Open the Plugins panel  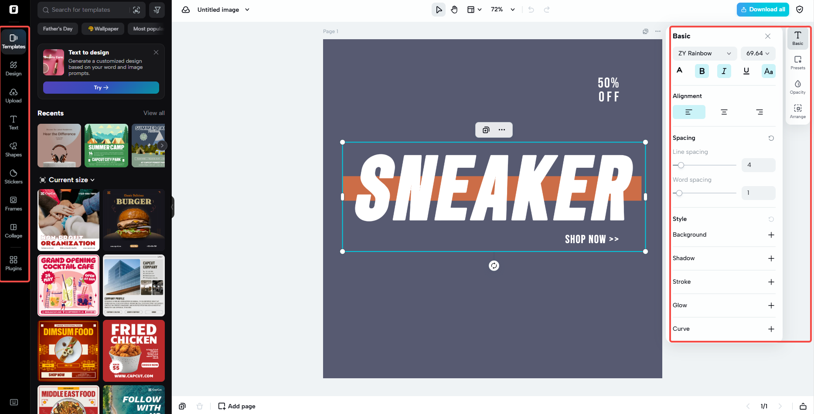click(14, 263)
